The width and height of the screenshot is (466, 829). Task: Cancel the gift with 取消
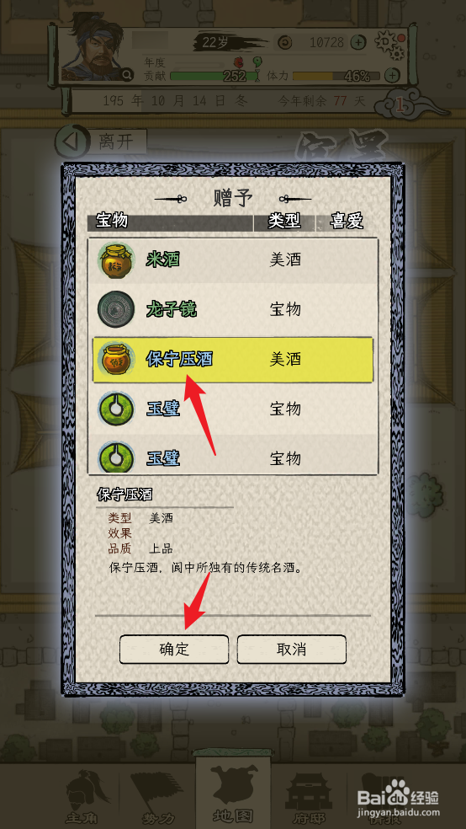tap(291, 650)
